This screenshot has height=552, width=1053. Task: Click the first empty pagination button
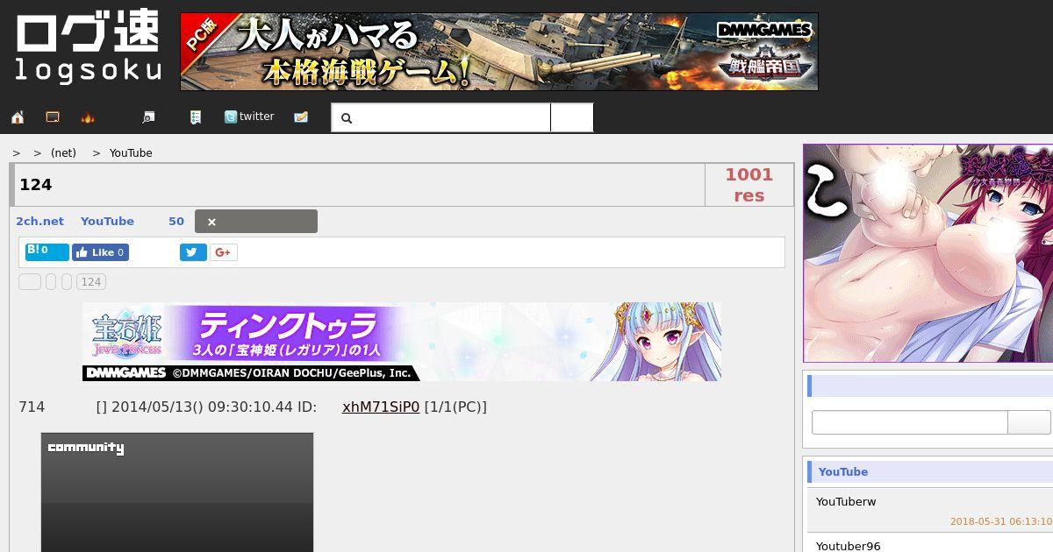pyautogui.click(x=30, y=281)
